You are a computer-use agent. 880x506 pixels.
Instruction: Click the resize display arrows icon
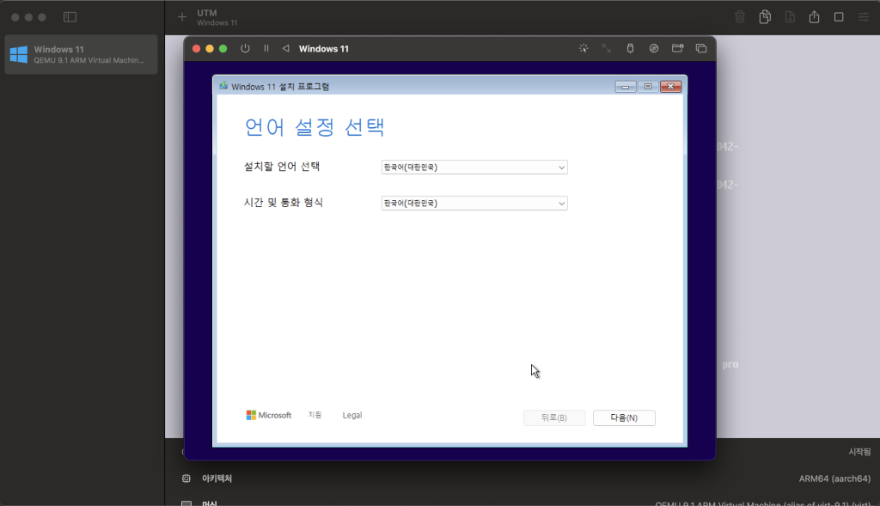(x=606, y=48)
